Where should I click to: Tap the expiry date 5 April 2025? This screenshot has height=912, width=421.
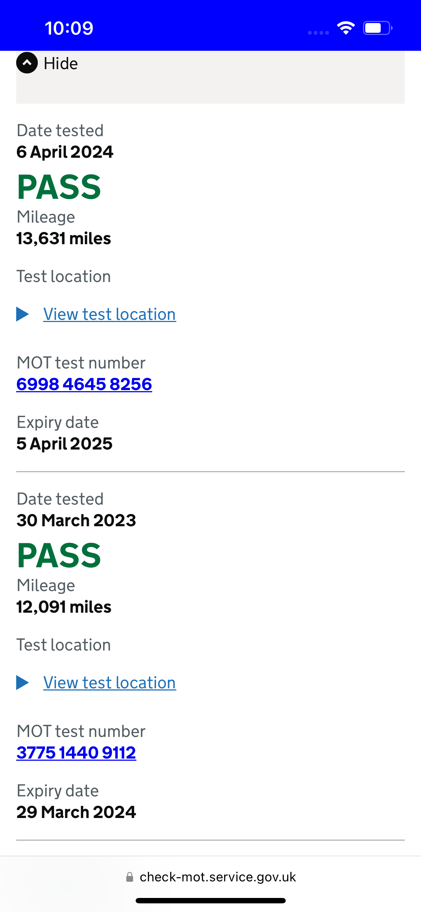pos(64,443)
